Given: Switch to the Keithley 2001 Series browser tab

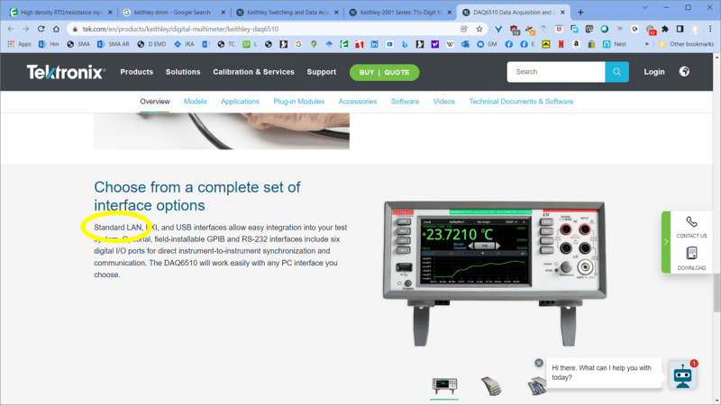Looking at the screenshot, I should coord(399,13).
